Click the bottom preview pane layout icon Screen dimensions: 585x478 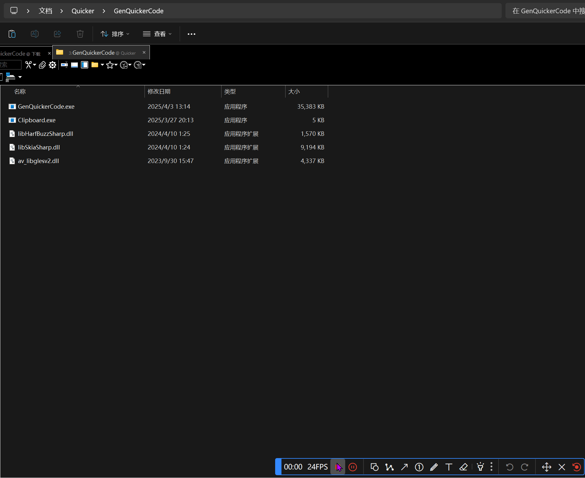(74, 65)
